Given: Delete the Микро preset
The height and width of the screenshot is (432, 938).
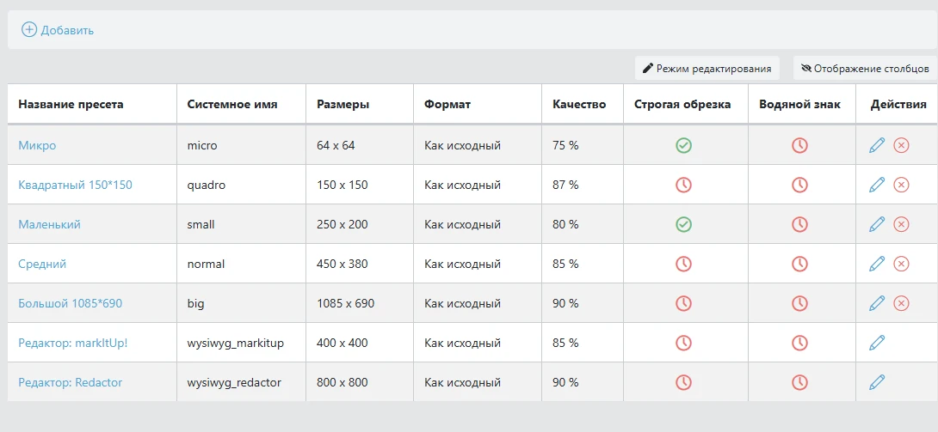Looking at the screenshot, I should (x=901, y=145).
